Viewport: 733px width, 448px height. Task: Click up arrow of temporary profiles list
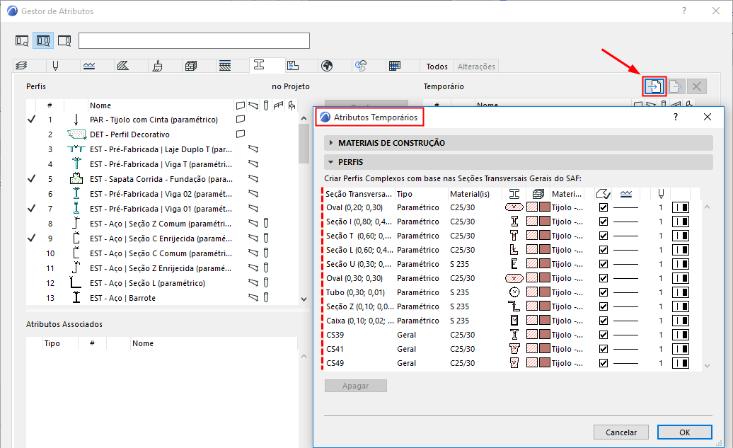(x=707, y=207)
